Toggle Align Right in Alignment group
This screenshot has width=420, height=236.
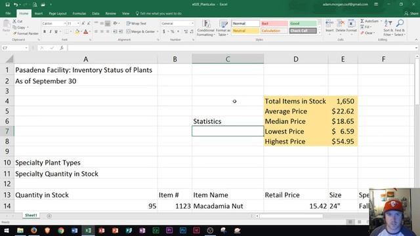[108, 31]
